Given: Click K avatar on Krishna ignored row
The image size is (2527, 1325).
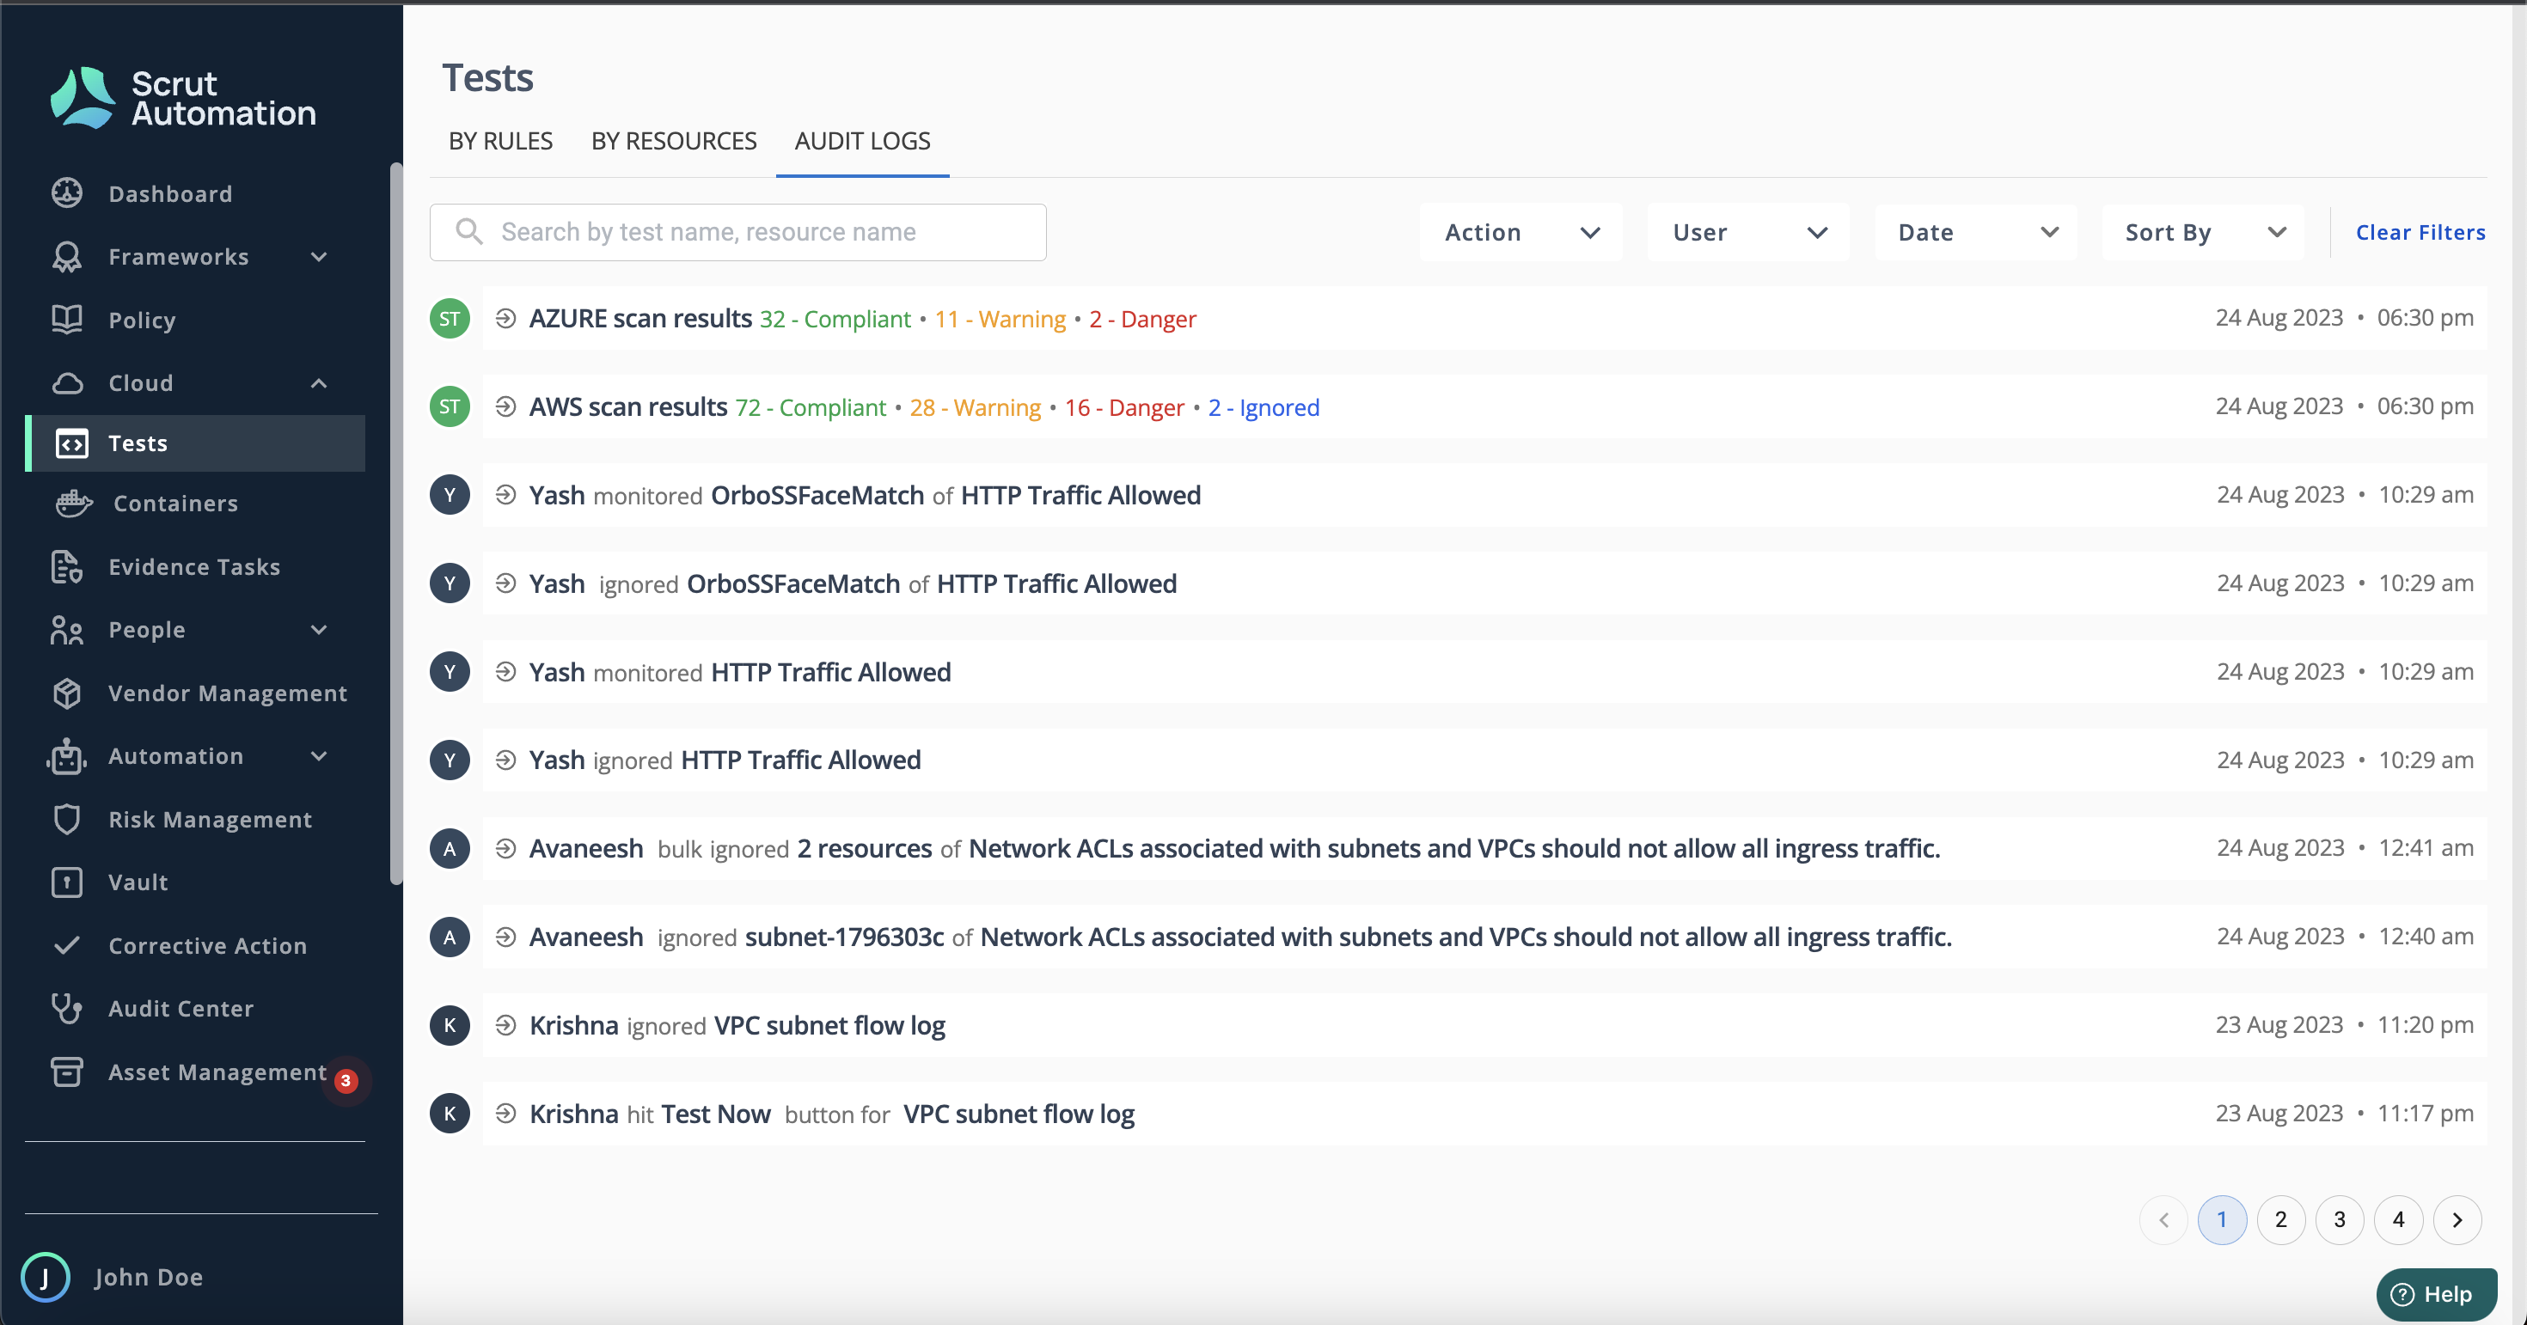Looking at the screenshot, I should coord(450,1025).
